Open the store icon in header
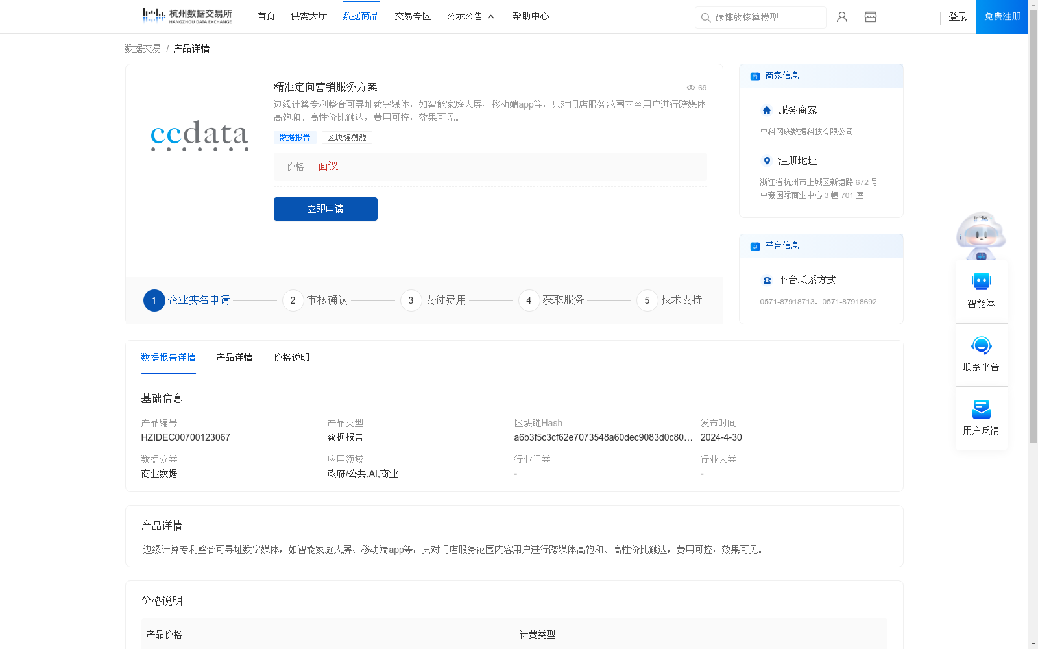The width and height of the screenshot is (1038, 649). pos(871,17)
